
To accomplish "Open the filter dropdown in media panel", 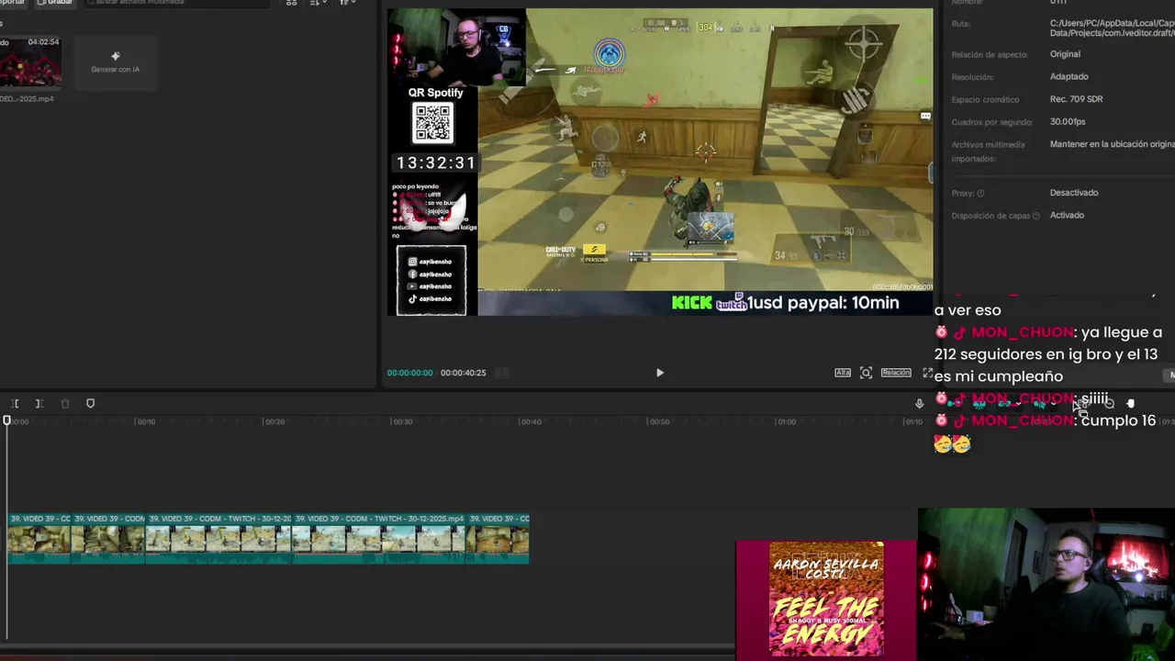I will [348, 3].
